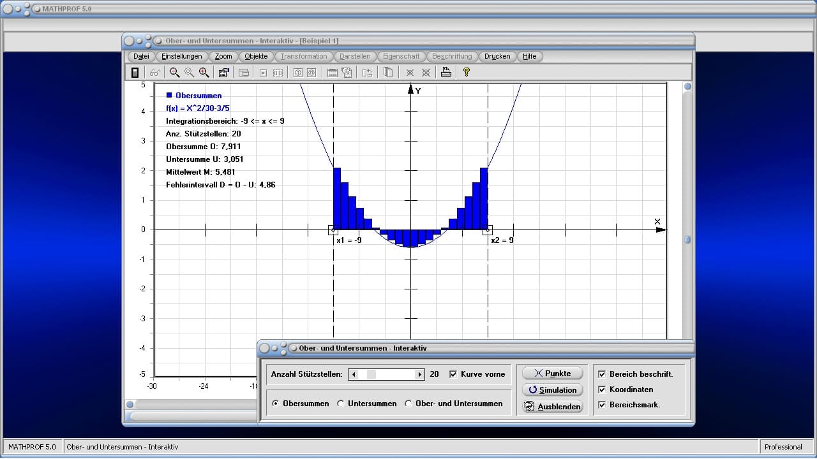Uncheck the Koordinaten checkbox

pyautogui.click(x=602, y=390)
